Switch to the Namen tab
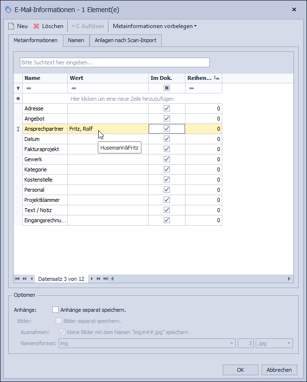Screen dimensions: 307x382 (76, 41)
